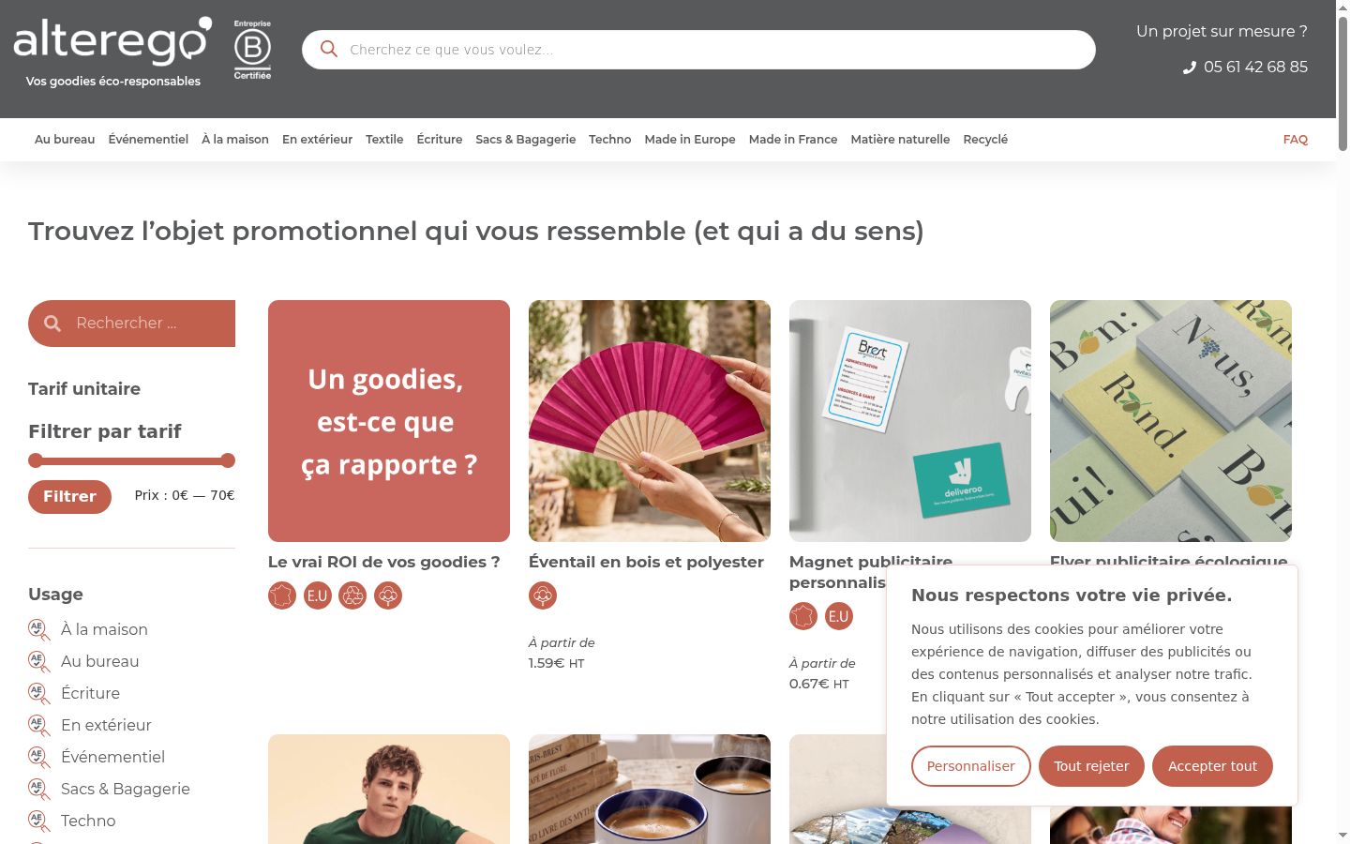This screenshot has width=1350, height=844.
Task: Open the Recyclé menu
Action: (x=985, y=140)
